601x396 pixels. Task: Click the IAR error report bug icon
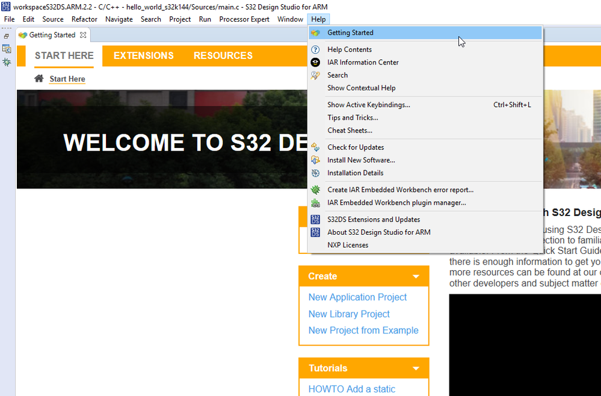tap(315, 190)
